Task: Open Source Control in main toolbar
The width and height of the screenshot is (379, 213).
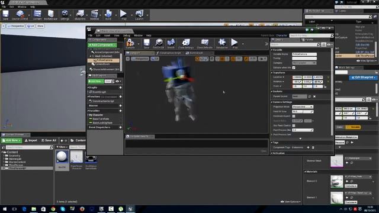Action: (x=20, y=15)
